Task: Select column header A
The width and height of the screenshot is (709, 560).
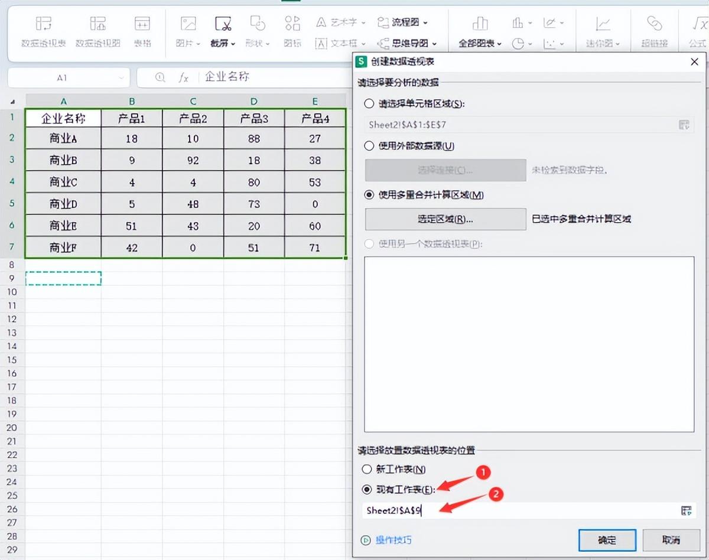Action: (x=63, y=101)
